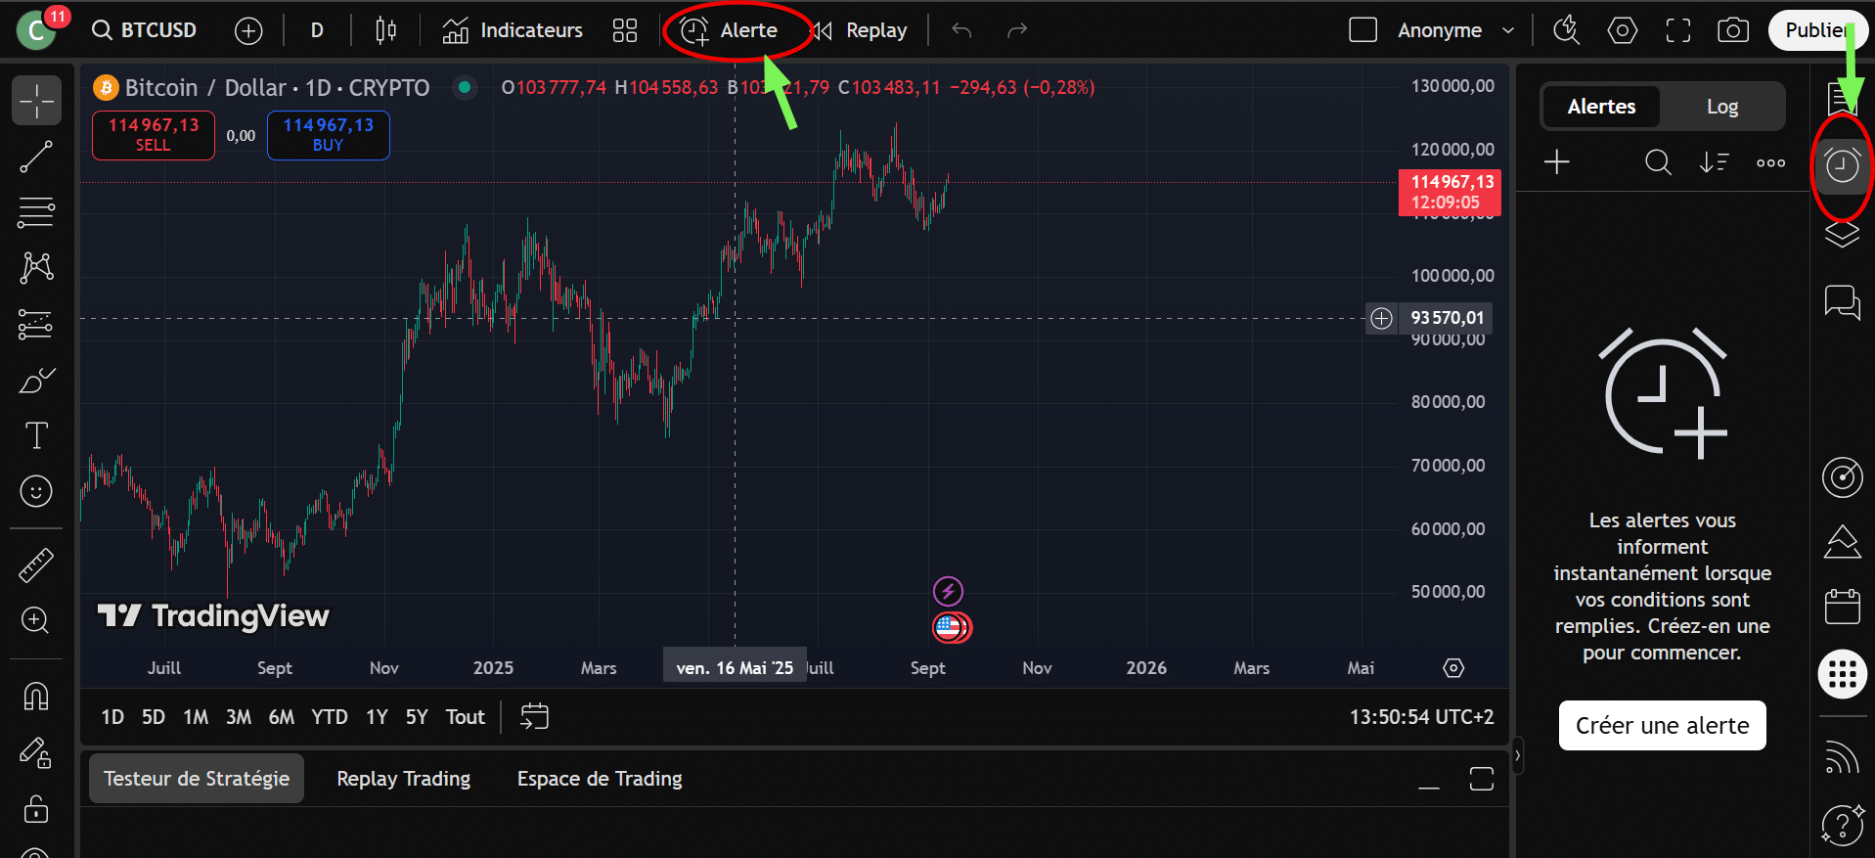Click the ruler measure tool
1875x858 pixels.
click(36, 564)
